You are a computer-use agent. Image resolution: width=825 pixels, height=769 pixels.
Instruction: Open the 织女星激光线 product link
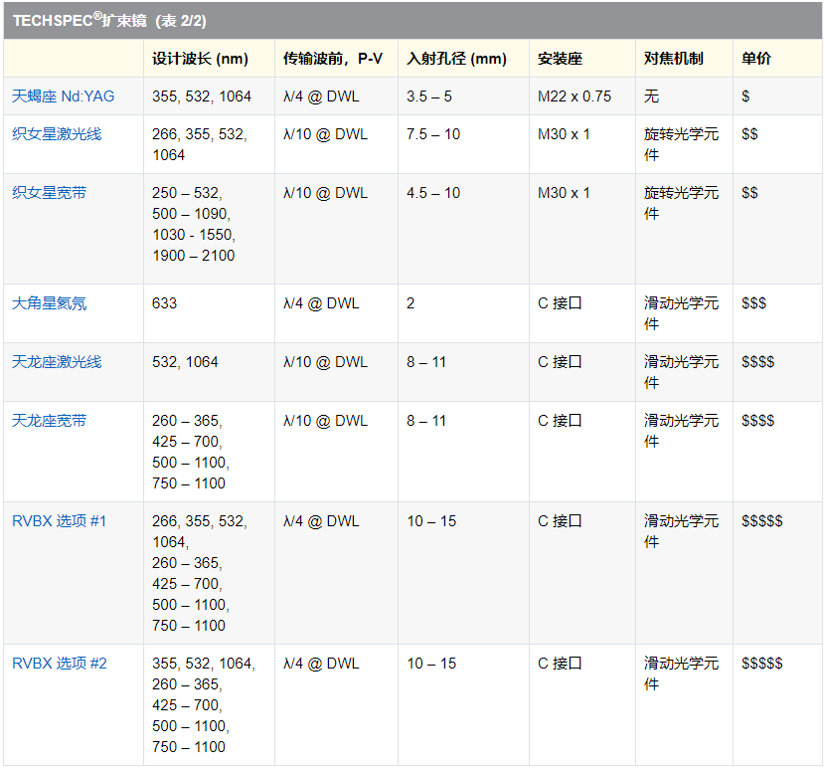click(57, 133)
